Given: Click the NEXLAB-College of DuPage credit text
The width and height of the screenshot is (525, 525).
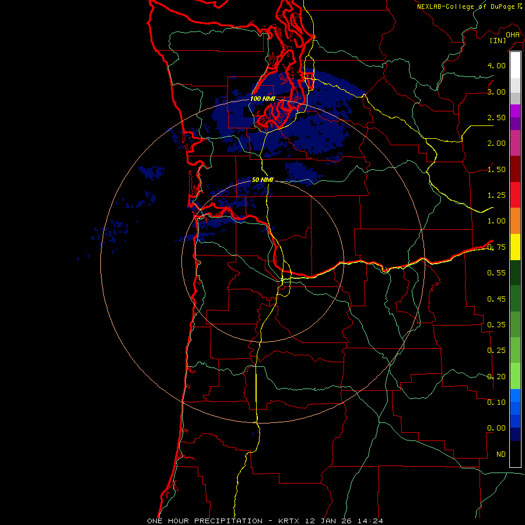Looking at the screenshot, I should tap(466, 6).
